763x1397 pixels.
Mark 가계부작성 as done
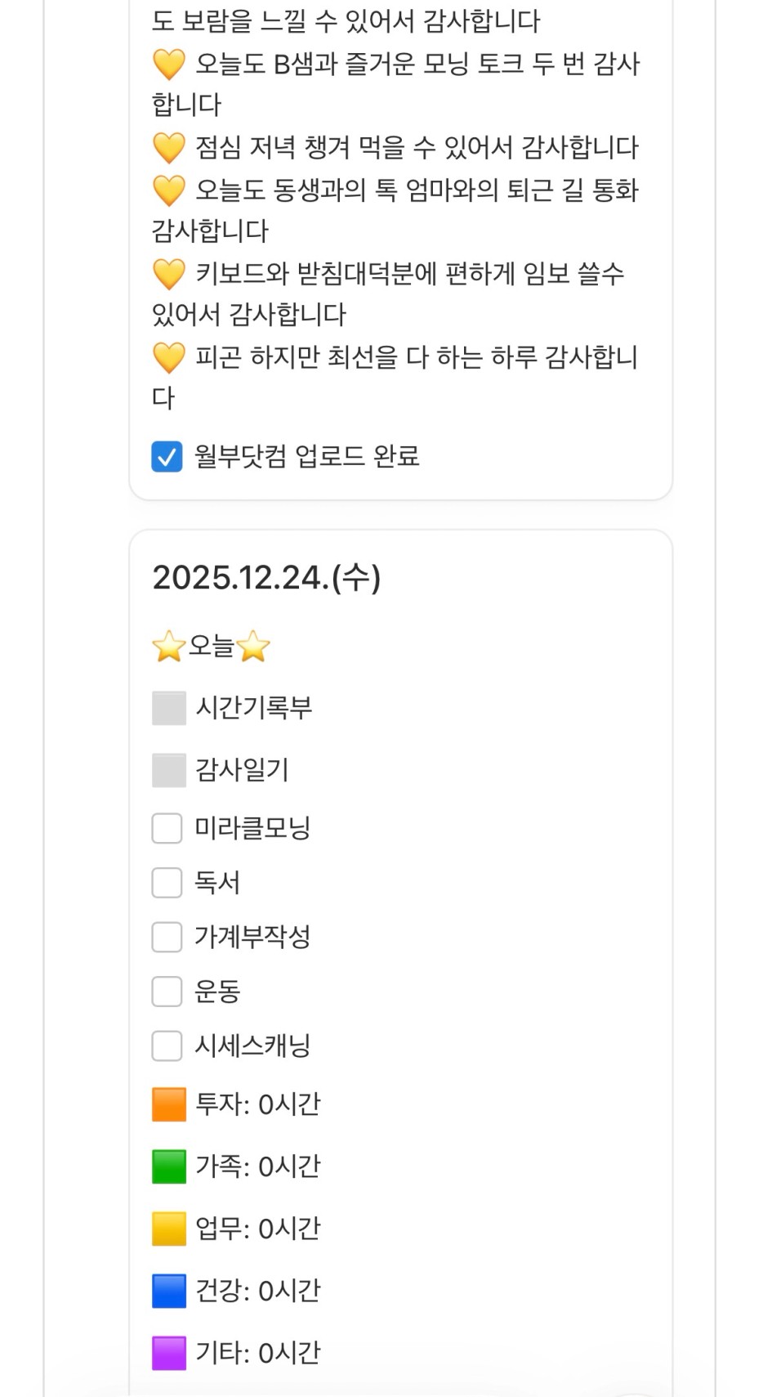click(x=167, y=937)
